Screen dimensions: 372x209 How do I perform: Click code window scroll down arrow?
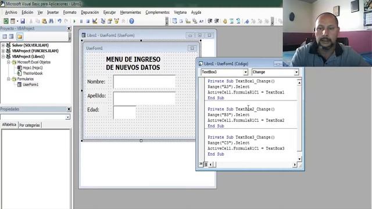[299, 159]
